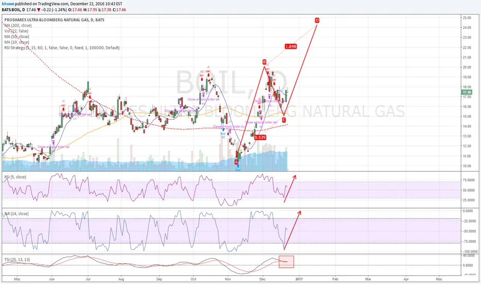This screenshot has width=481, height=284.
Task: Click -100.0000 on the %R scale
Action: tap(470, 251)
